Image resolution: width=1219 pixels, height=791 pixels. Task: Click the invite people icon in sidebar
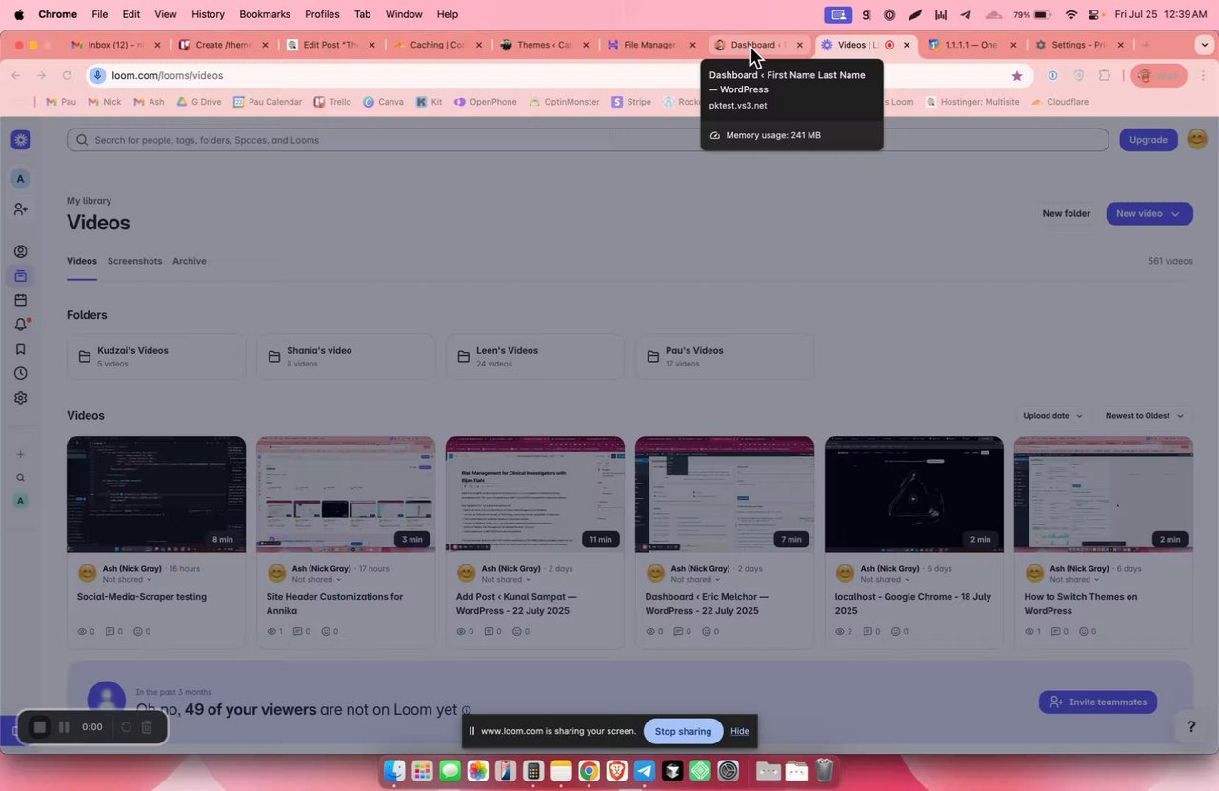tap(21, 209)
